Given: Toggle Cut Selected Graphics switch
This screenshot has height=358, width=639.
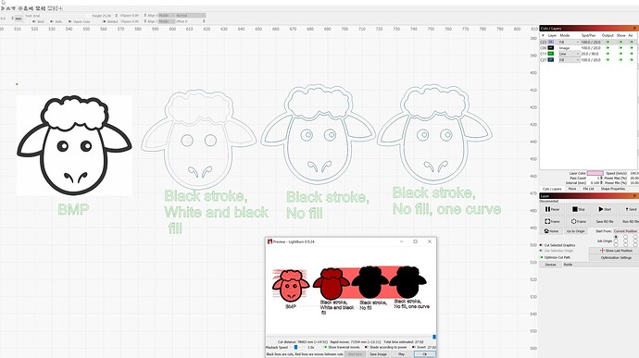Looking at the screenshot, I should click(x=542, y=245).
